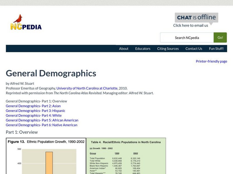Open the Fun Stuff! navigation item
The width and height of the screenshot is (233, 174).
coord(216,48)
